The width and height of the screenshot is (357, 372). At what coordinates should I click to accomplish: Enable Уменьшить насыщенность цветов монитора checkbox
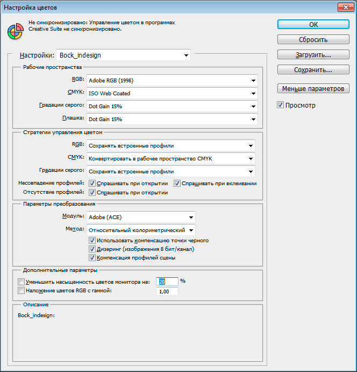tap(21, 282)
